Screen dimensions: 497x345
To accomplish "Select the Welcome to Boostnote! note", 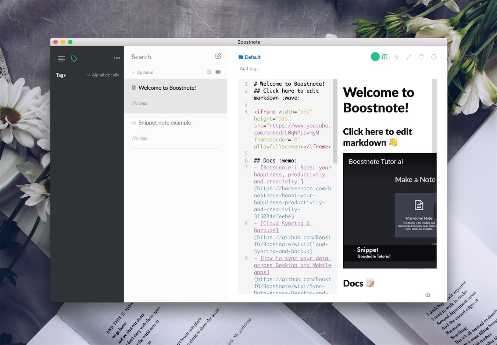I will tap(175, 96).
